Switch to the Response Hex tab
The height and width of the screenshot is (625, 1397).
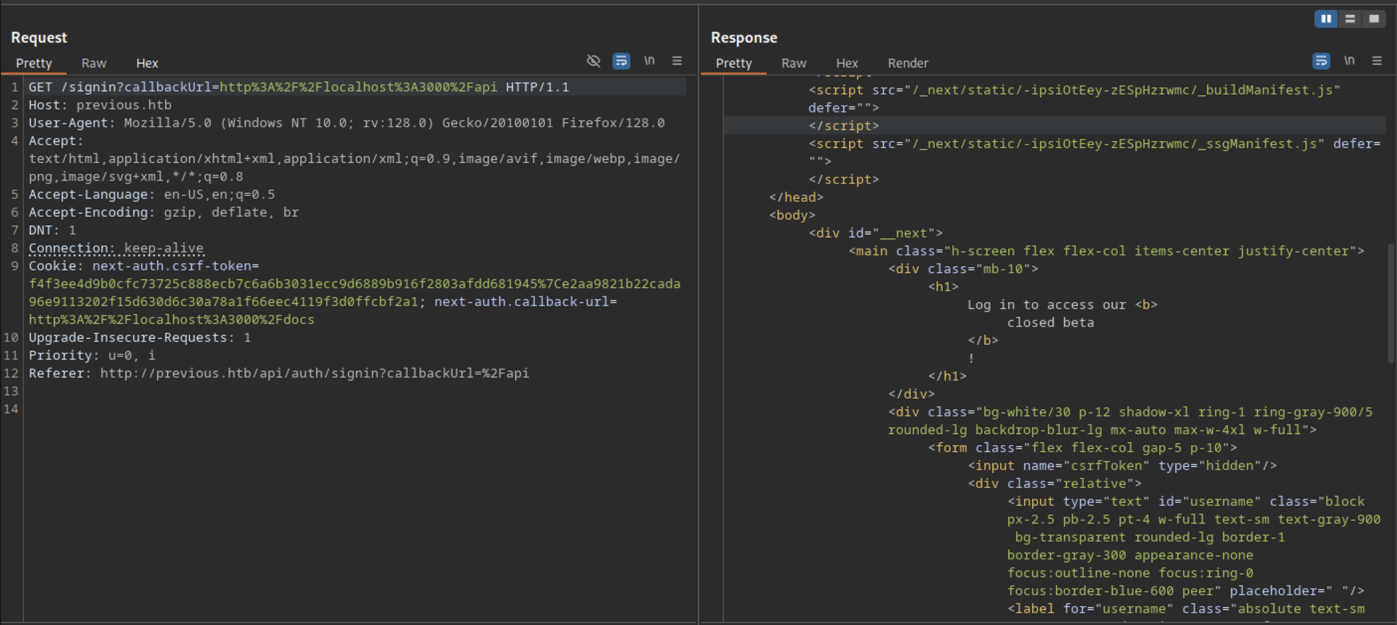847,63
